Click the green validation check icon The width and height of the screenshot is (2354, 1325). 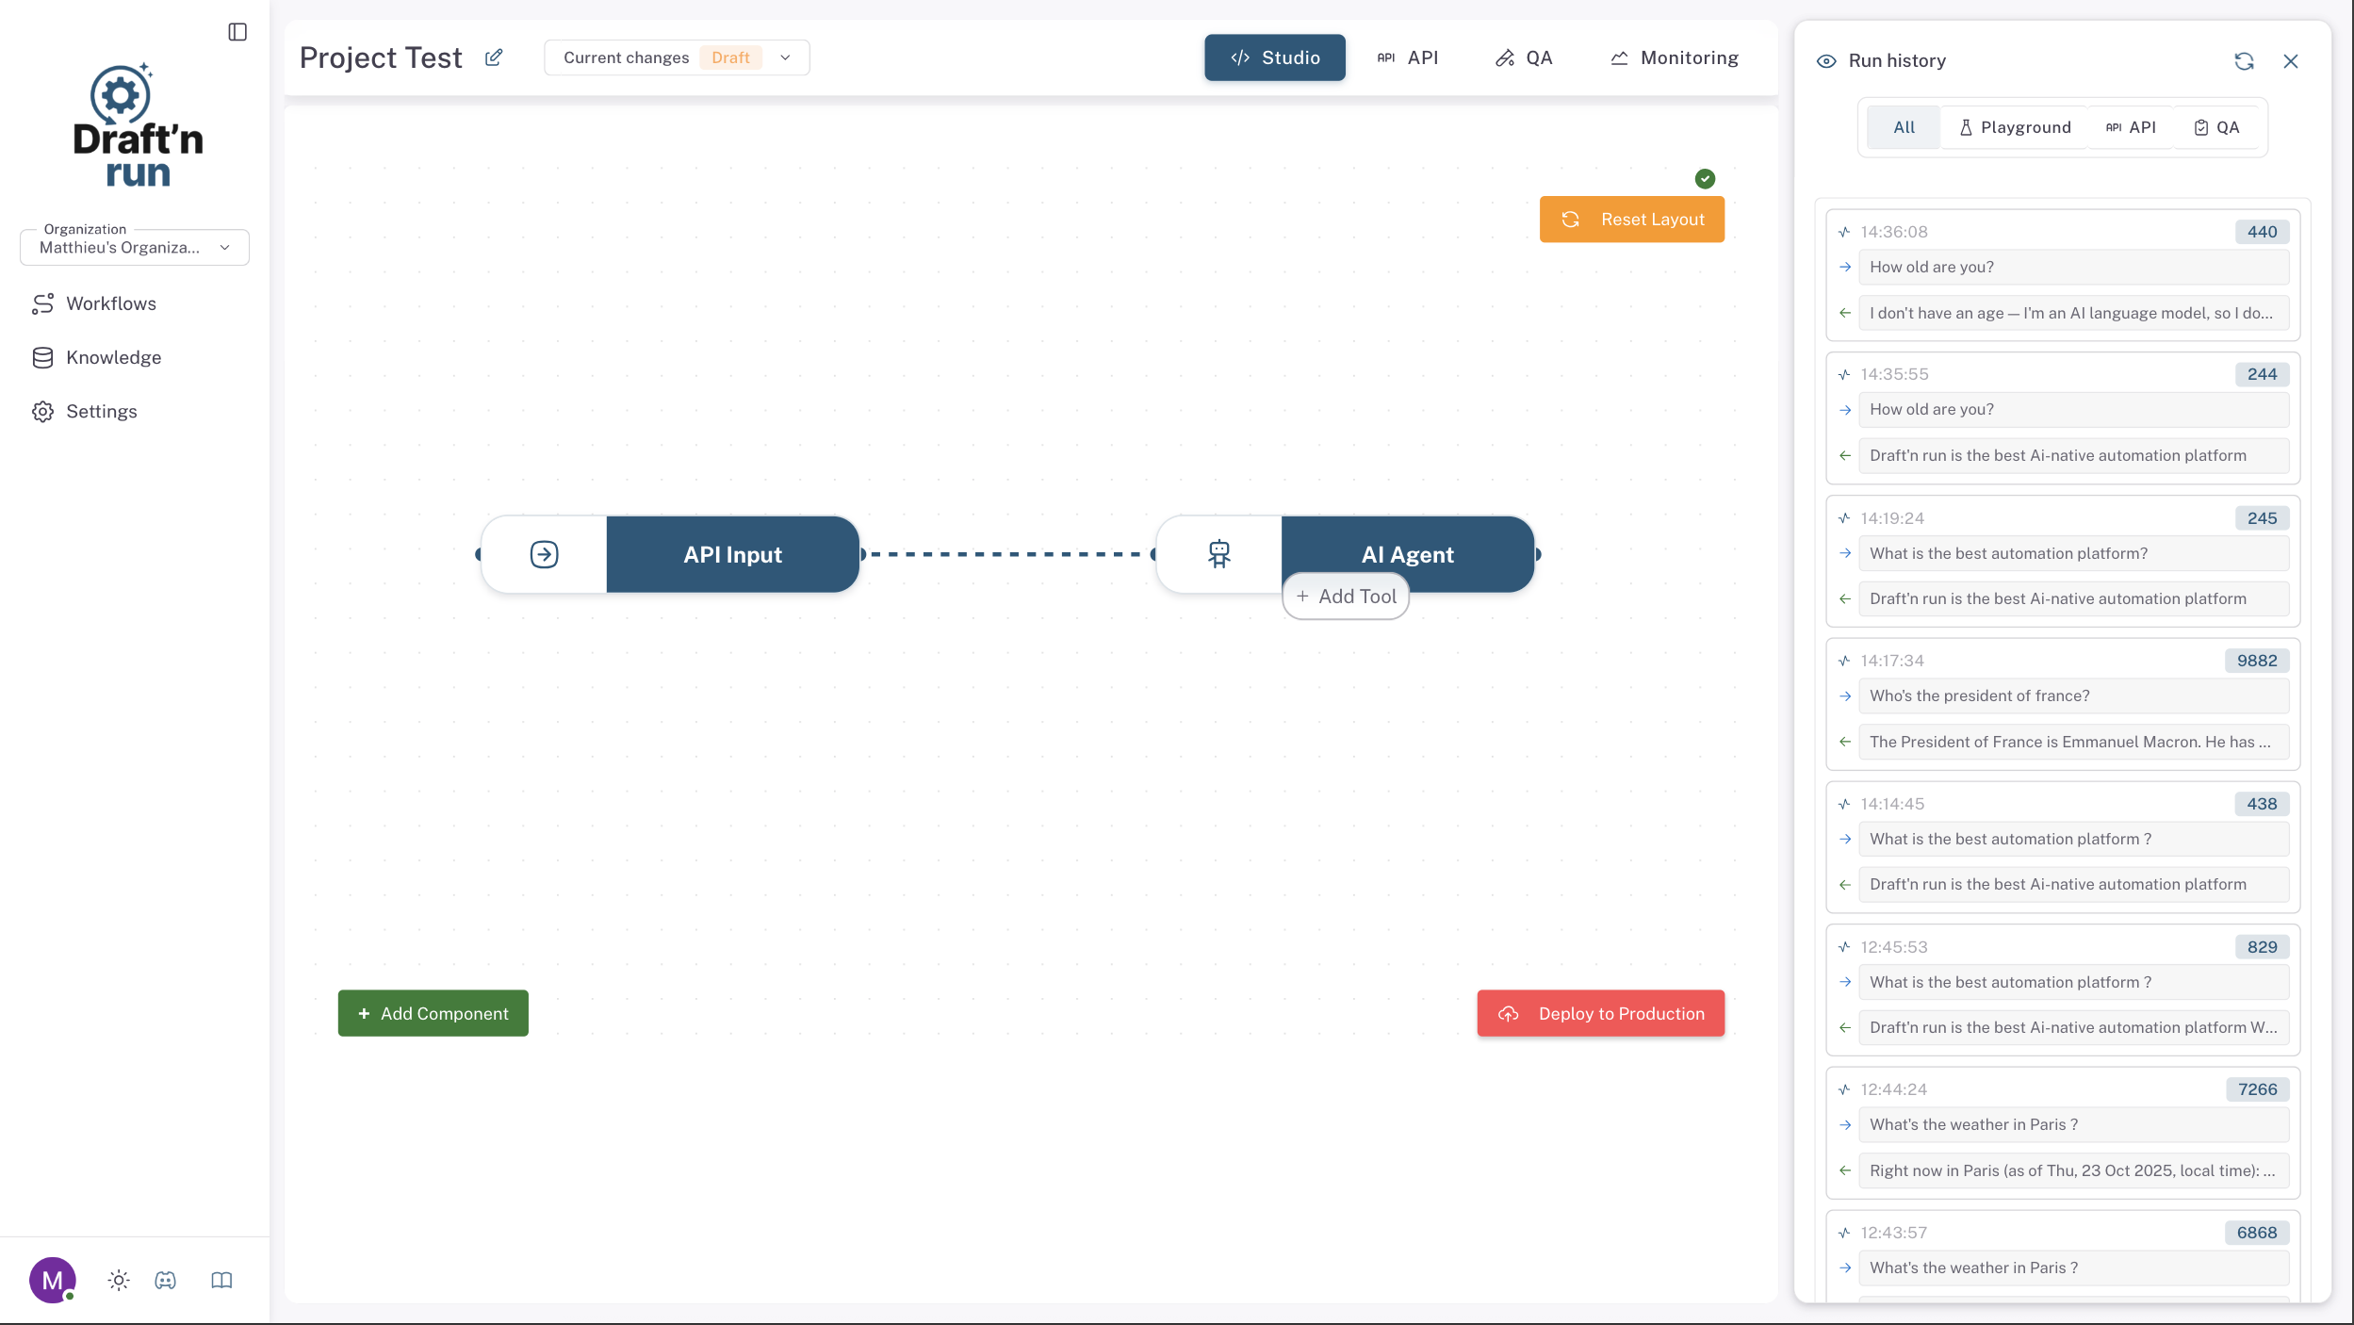tap(1705, 179)
